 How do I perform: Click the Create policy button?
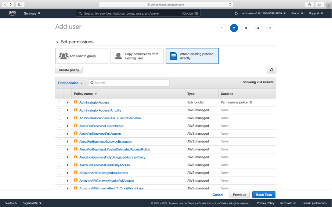pyautogui.click(x=69, y=70)
